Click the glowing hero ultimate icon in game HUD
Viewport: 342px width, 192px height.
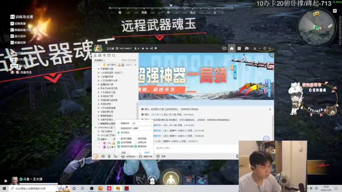171,178
